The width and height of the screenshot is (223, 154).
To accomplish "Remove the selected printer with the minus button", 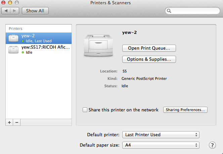I will coord(17,122).
